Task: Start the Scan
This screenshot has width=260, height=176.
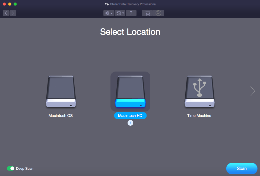Action: pos(242,169)
